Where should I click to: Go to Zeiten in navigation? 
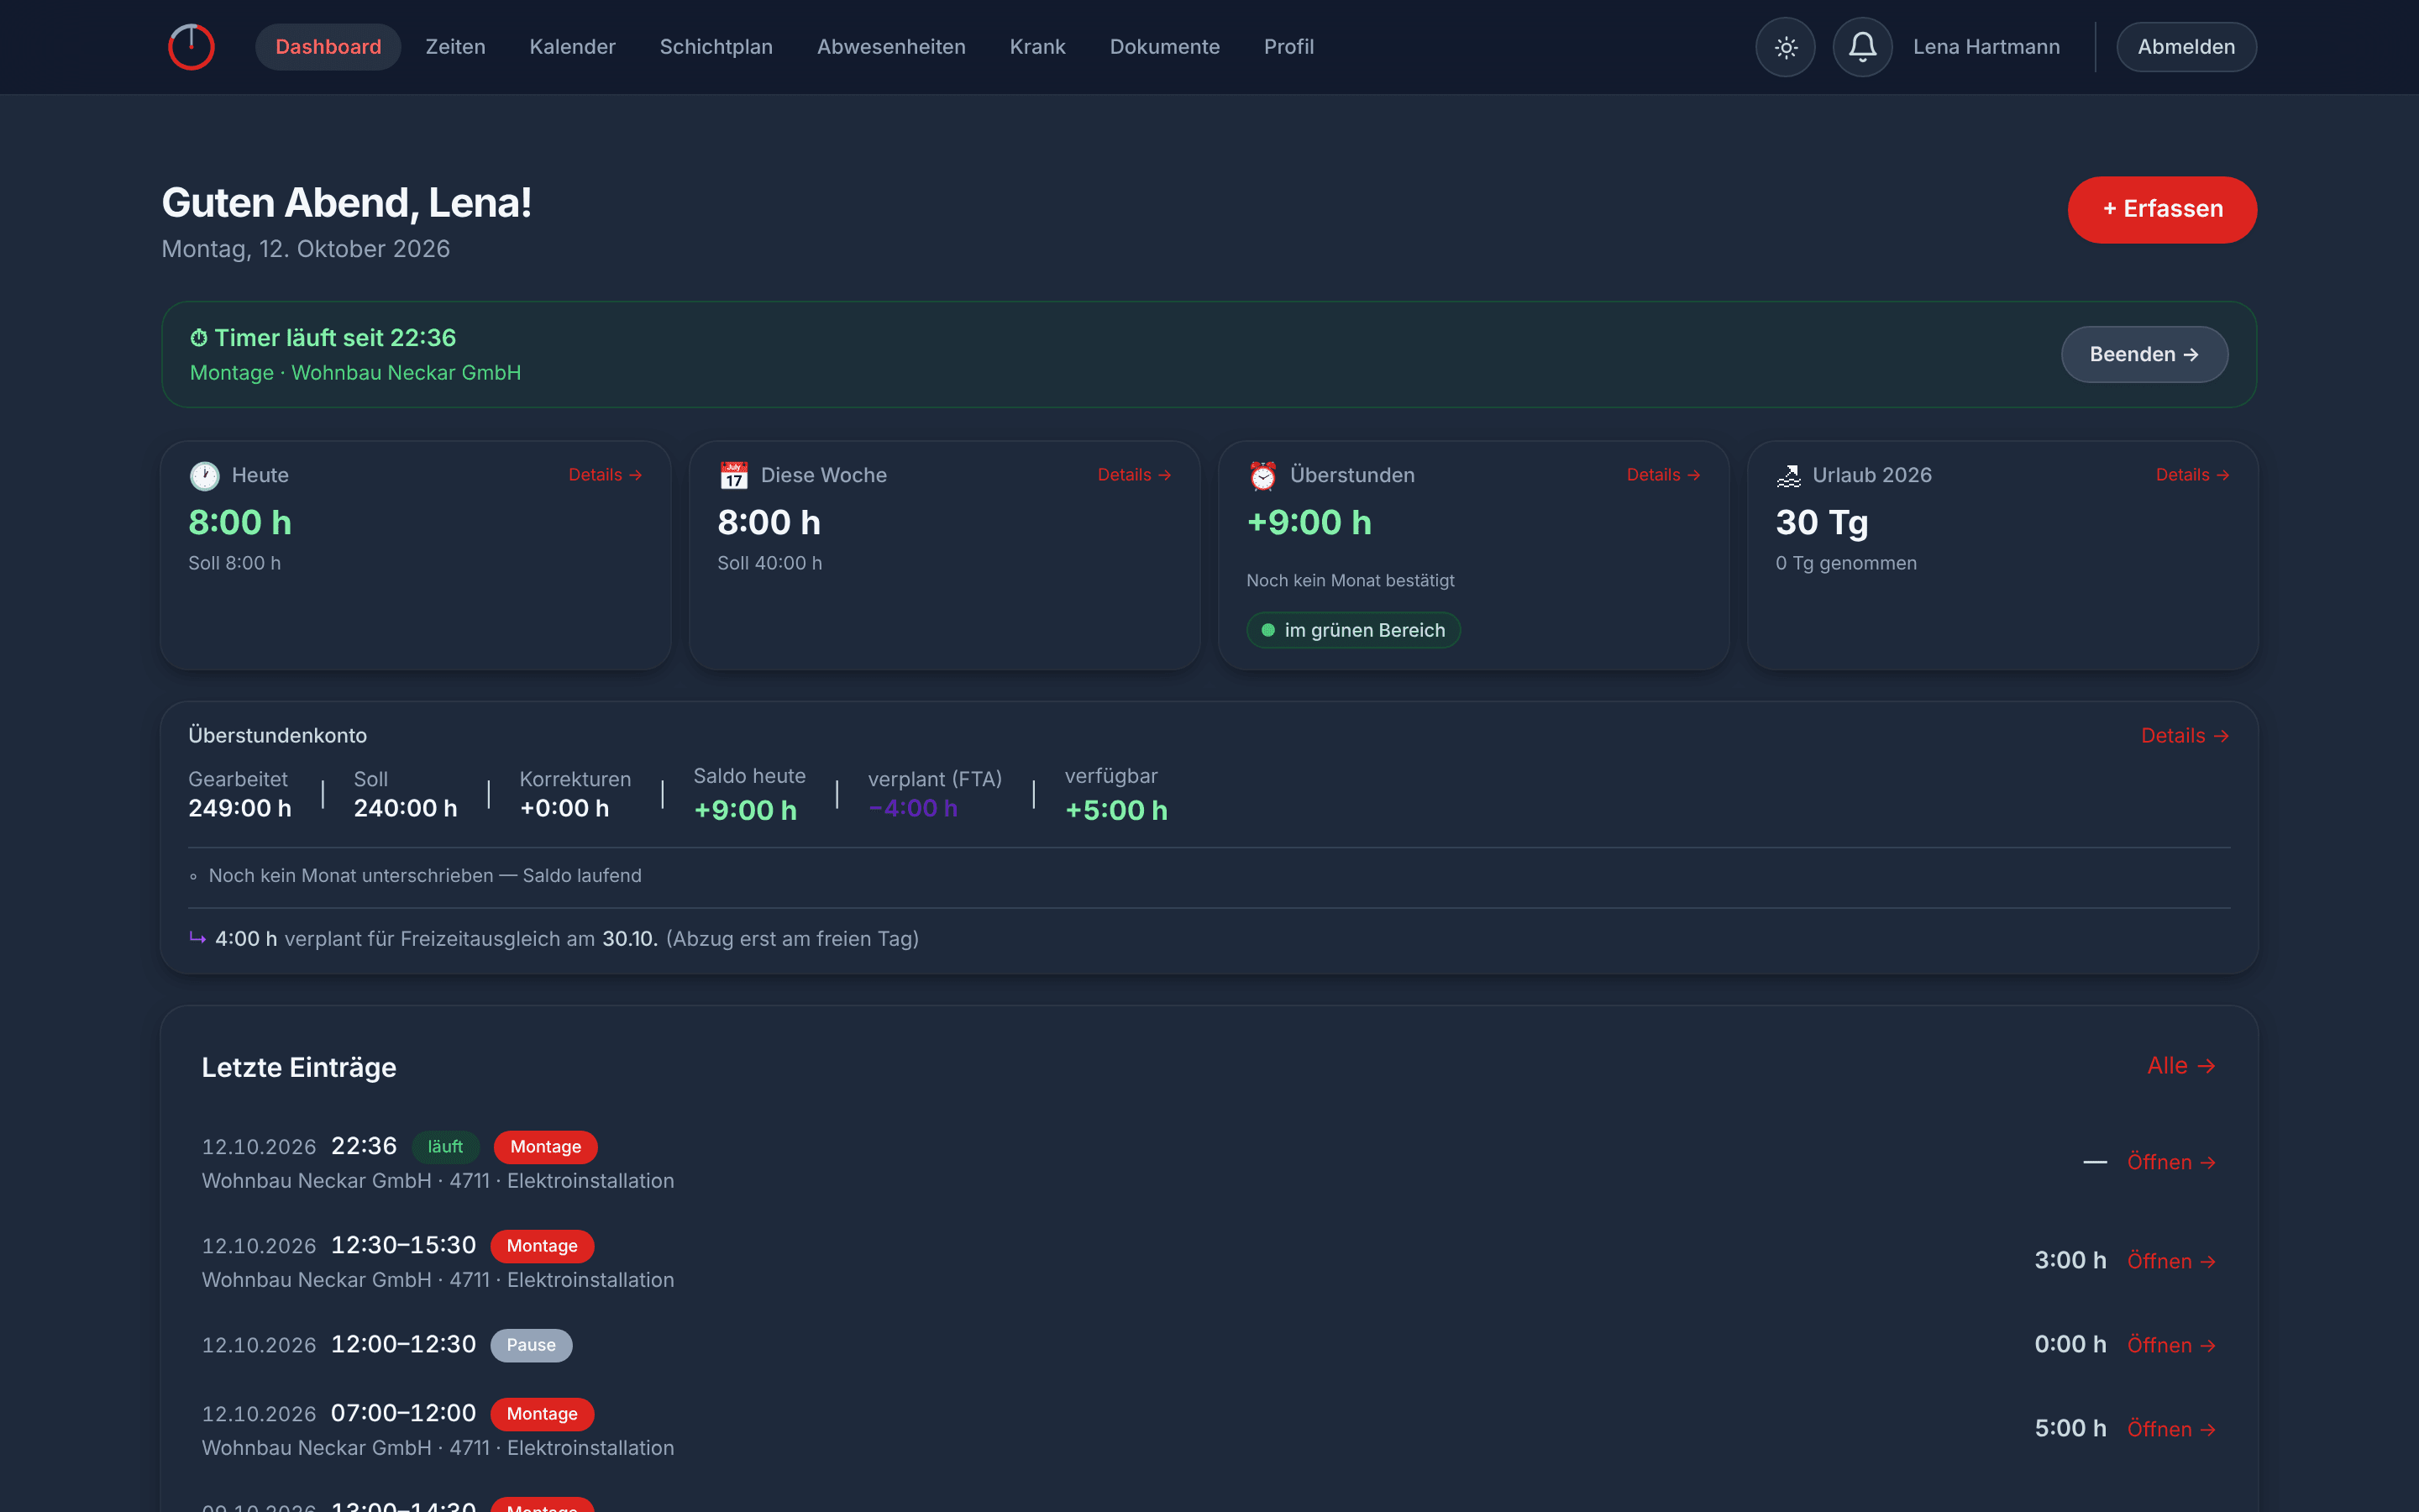coord(454,47)
